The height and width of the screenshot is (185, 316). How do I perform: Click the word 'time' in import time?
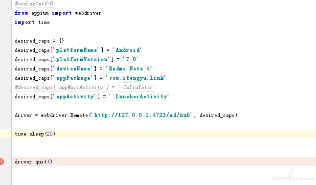(44, 22)
